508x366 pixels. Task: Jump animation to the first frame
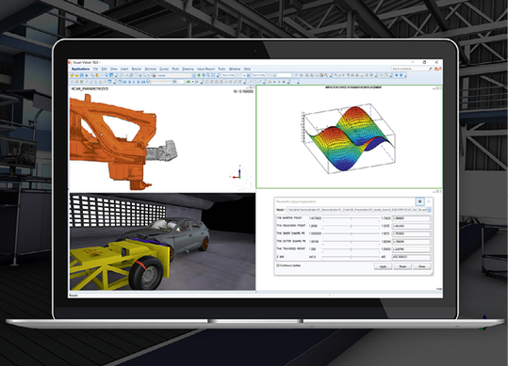[124, 82]
